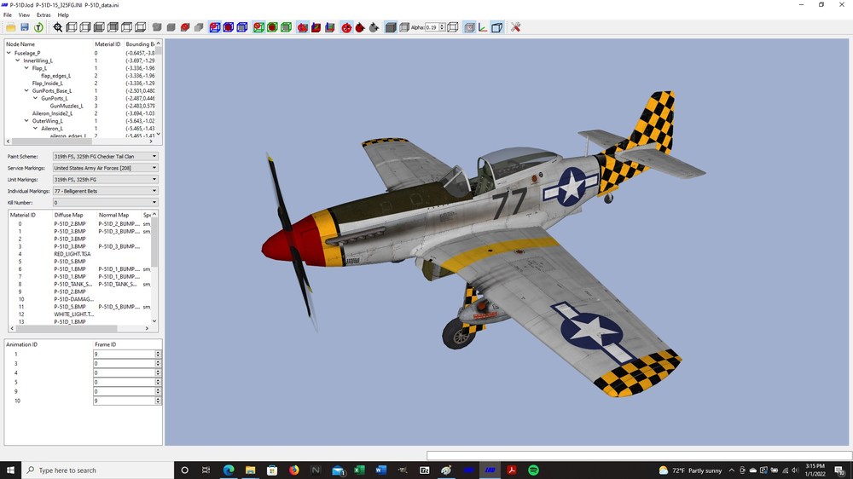Click the last wireframe cube view icon

pyautogui.click(x=141, y=27)
